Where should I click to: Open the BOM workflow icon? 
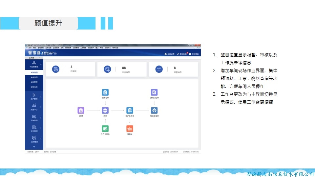click(81, 110)
